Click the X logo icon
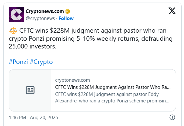Viewport: 184px width, 126px height. click(172, 11)
